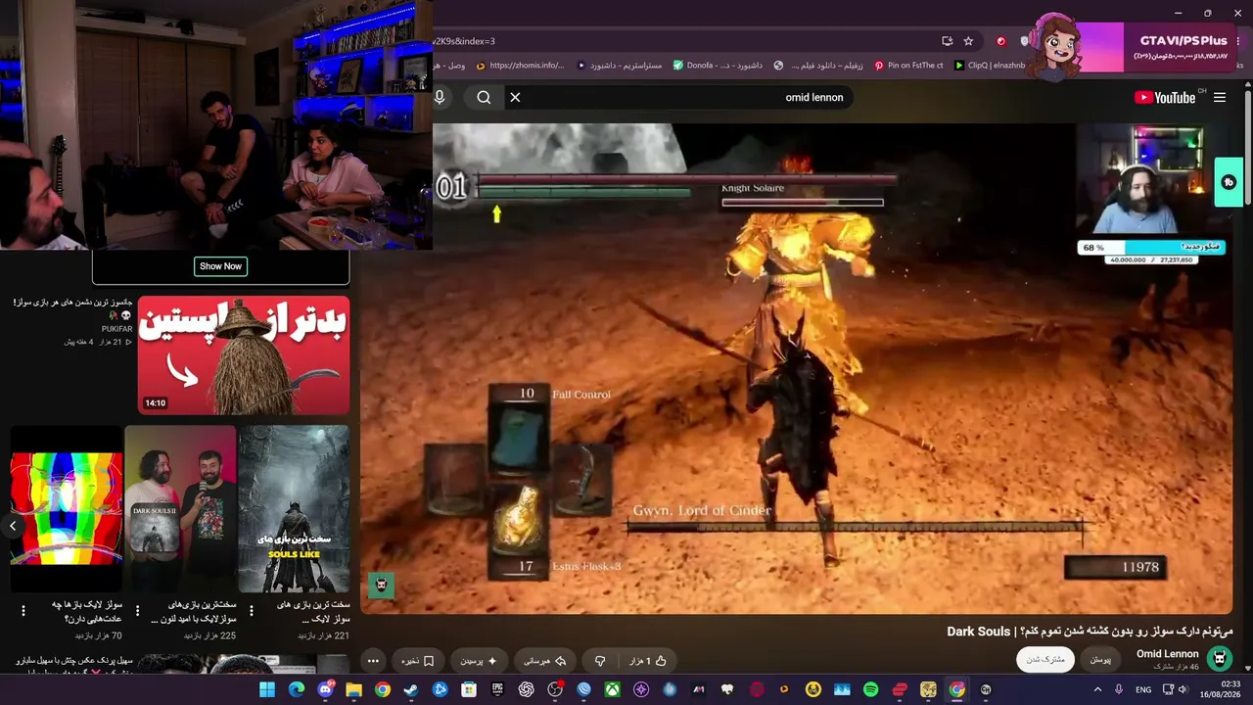Image resolution: width=1253 pixels, height=705 pixels.
Task: Open the 'Pin on FstThe ct' bookmark
Action: tap(908, 66)
